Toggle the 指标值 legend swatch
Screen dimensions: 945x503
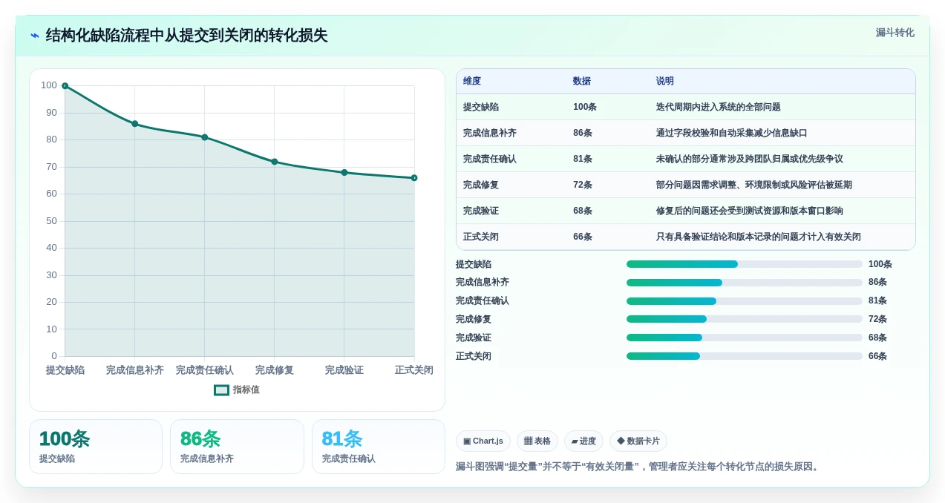point(221,389)
